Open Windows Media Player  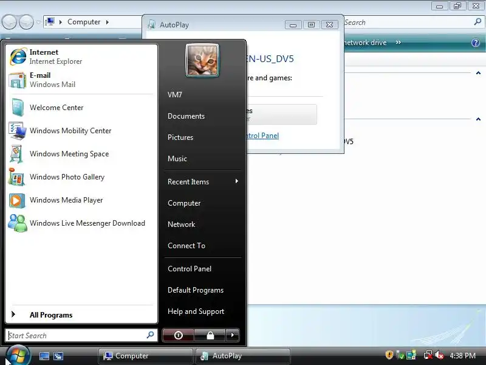[x=82, y=200]
